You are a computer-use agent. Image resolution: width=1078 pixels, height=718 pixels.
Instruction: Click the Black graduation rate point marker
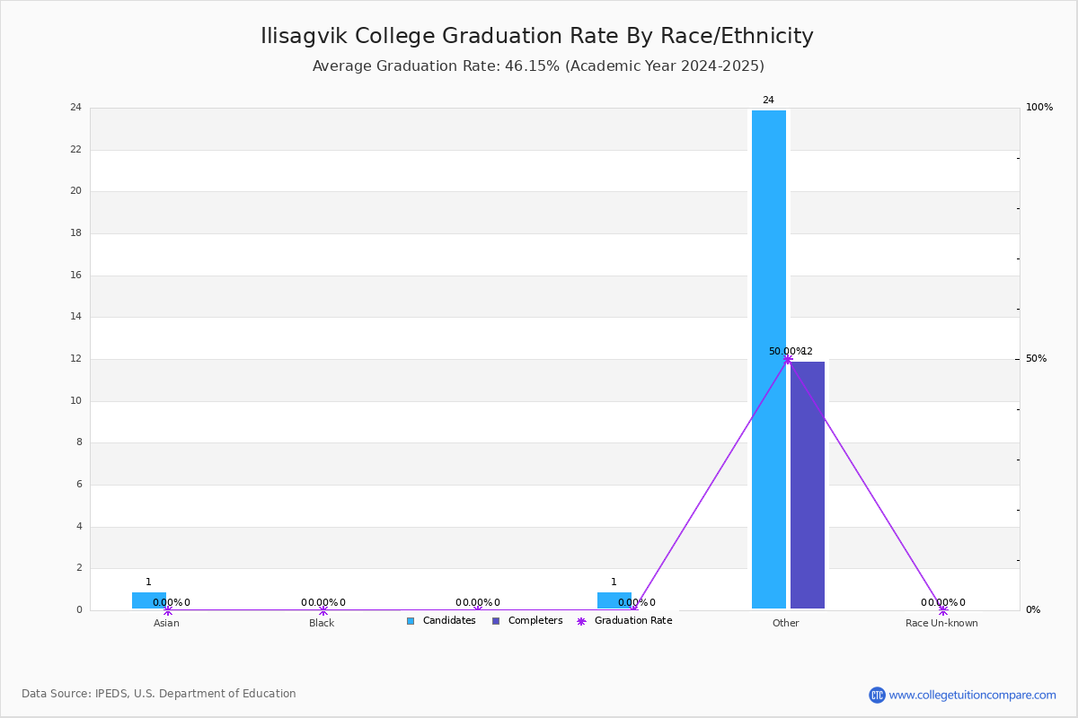[x=323, y=610]
